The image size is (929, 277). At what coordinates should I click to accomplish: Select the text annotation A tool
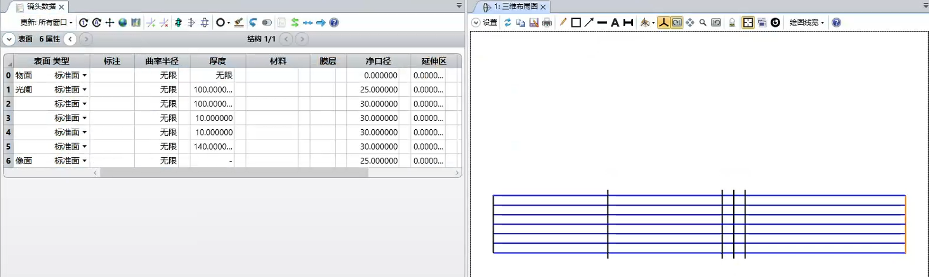pyautogui.click(x=615, y=22)
